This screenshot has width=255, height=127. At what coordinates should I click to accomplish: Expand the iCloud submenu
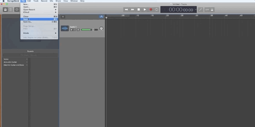[x=39, y=12]
